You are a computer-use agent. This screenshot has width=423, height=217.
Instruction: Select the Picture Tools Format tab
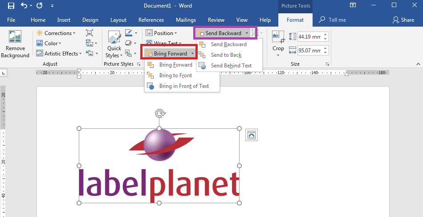295,20
